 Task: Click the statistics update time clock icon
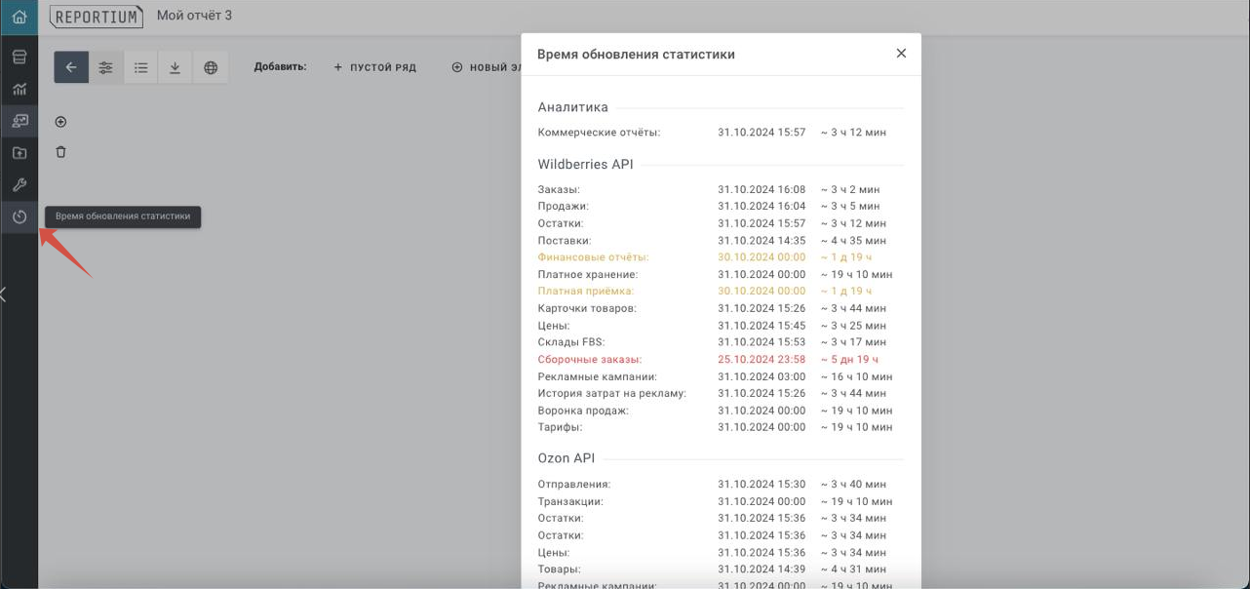[x=19, y=216]
